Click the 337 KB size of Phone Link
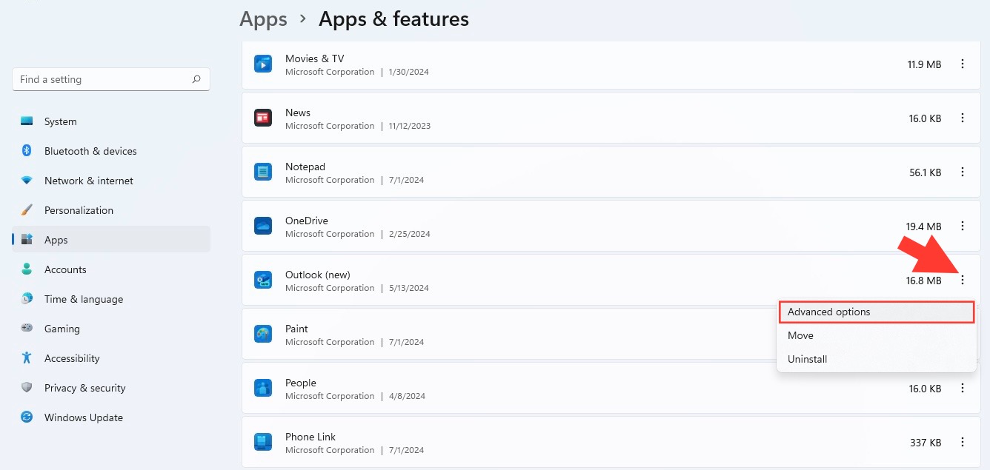The image size is (990, 470). [x=926, y=443]
